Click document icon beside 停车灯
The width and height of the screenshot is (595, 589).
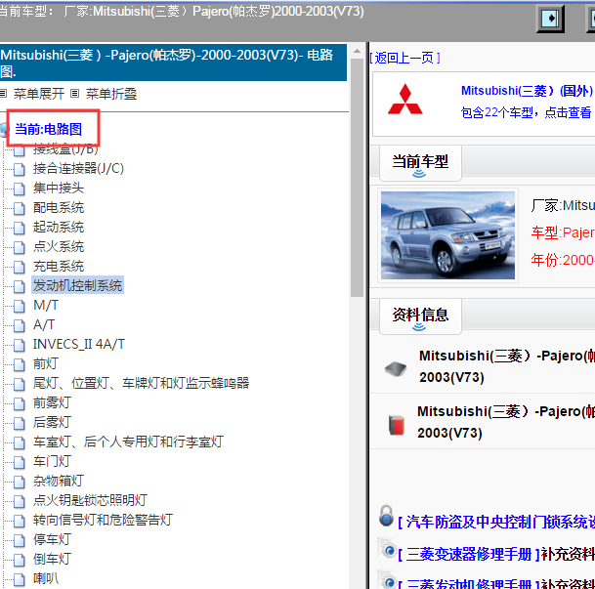click(20, 540)
